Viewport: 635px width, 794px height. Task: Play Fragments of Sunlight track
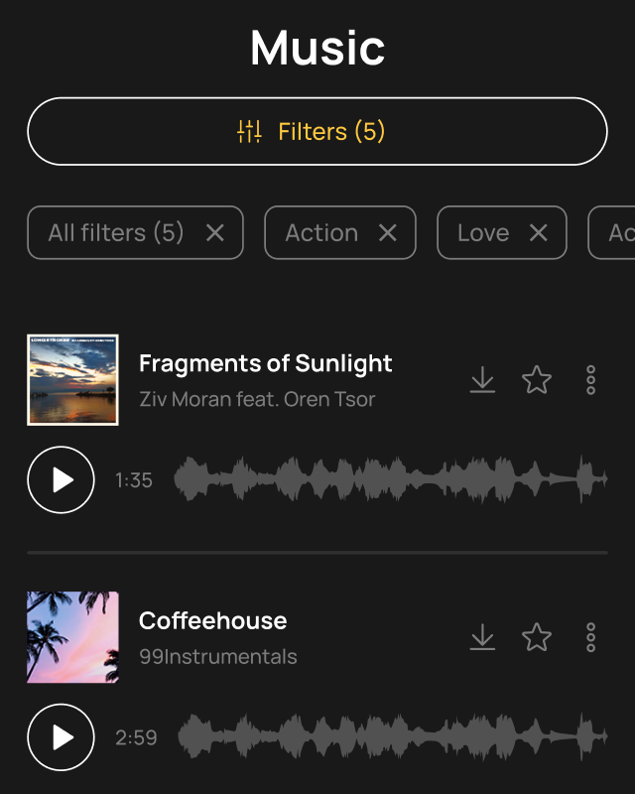(61, 480)
